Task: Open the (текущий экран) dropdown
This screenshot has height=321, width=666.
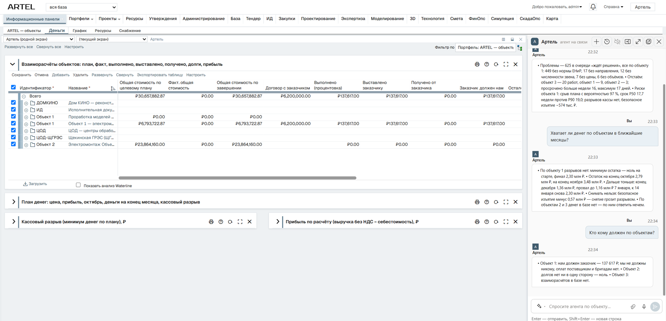Action: tap(112, 39)
